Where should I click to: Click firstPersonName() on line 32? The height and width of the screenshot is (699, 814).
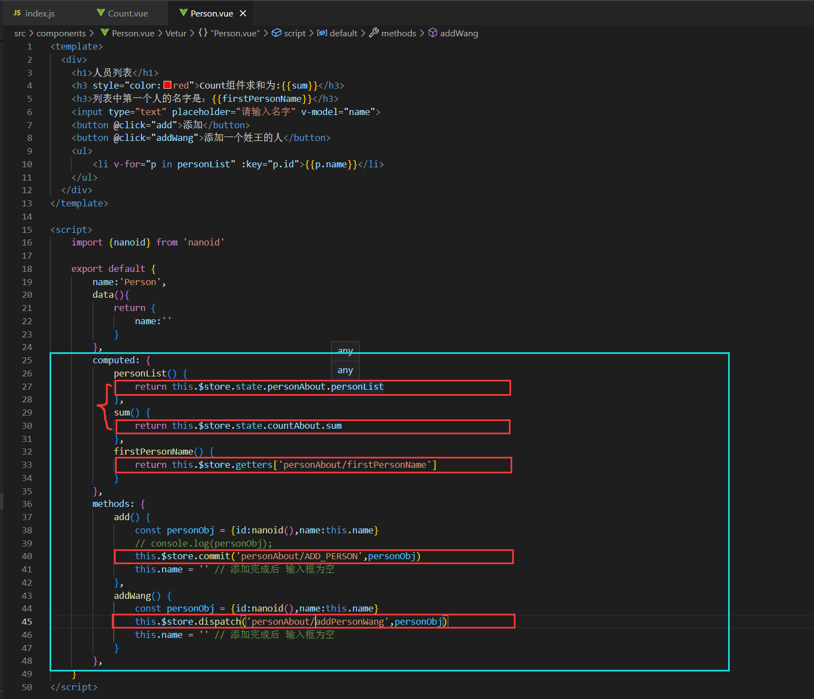(x=159, y=452)
